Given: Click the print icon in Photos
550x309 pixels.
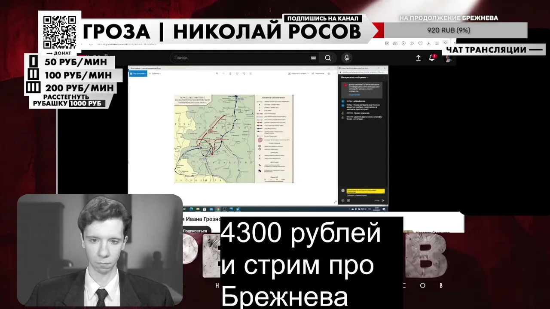Looking at the screenshot, I should [329, 73].
